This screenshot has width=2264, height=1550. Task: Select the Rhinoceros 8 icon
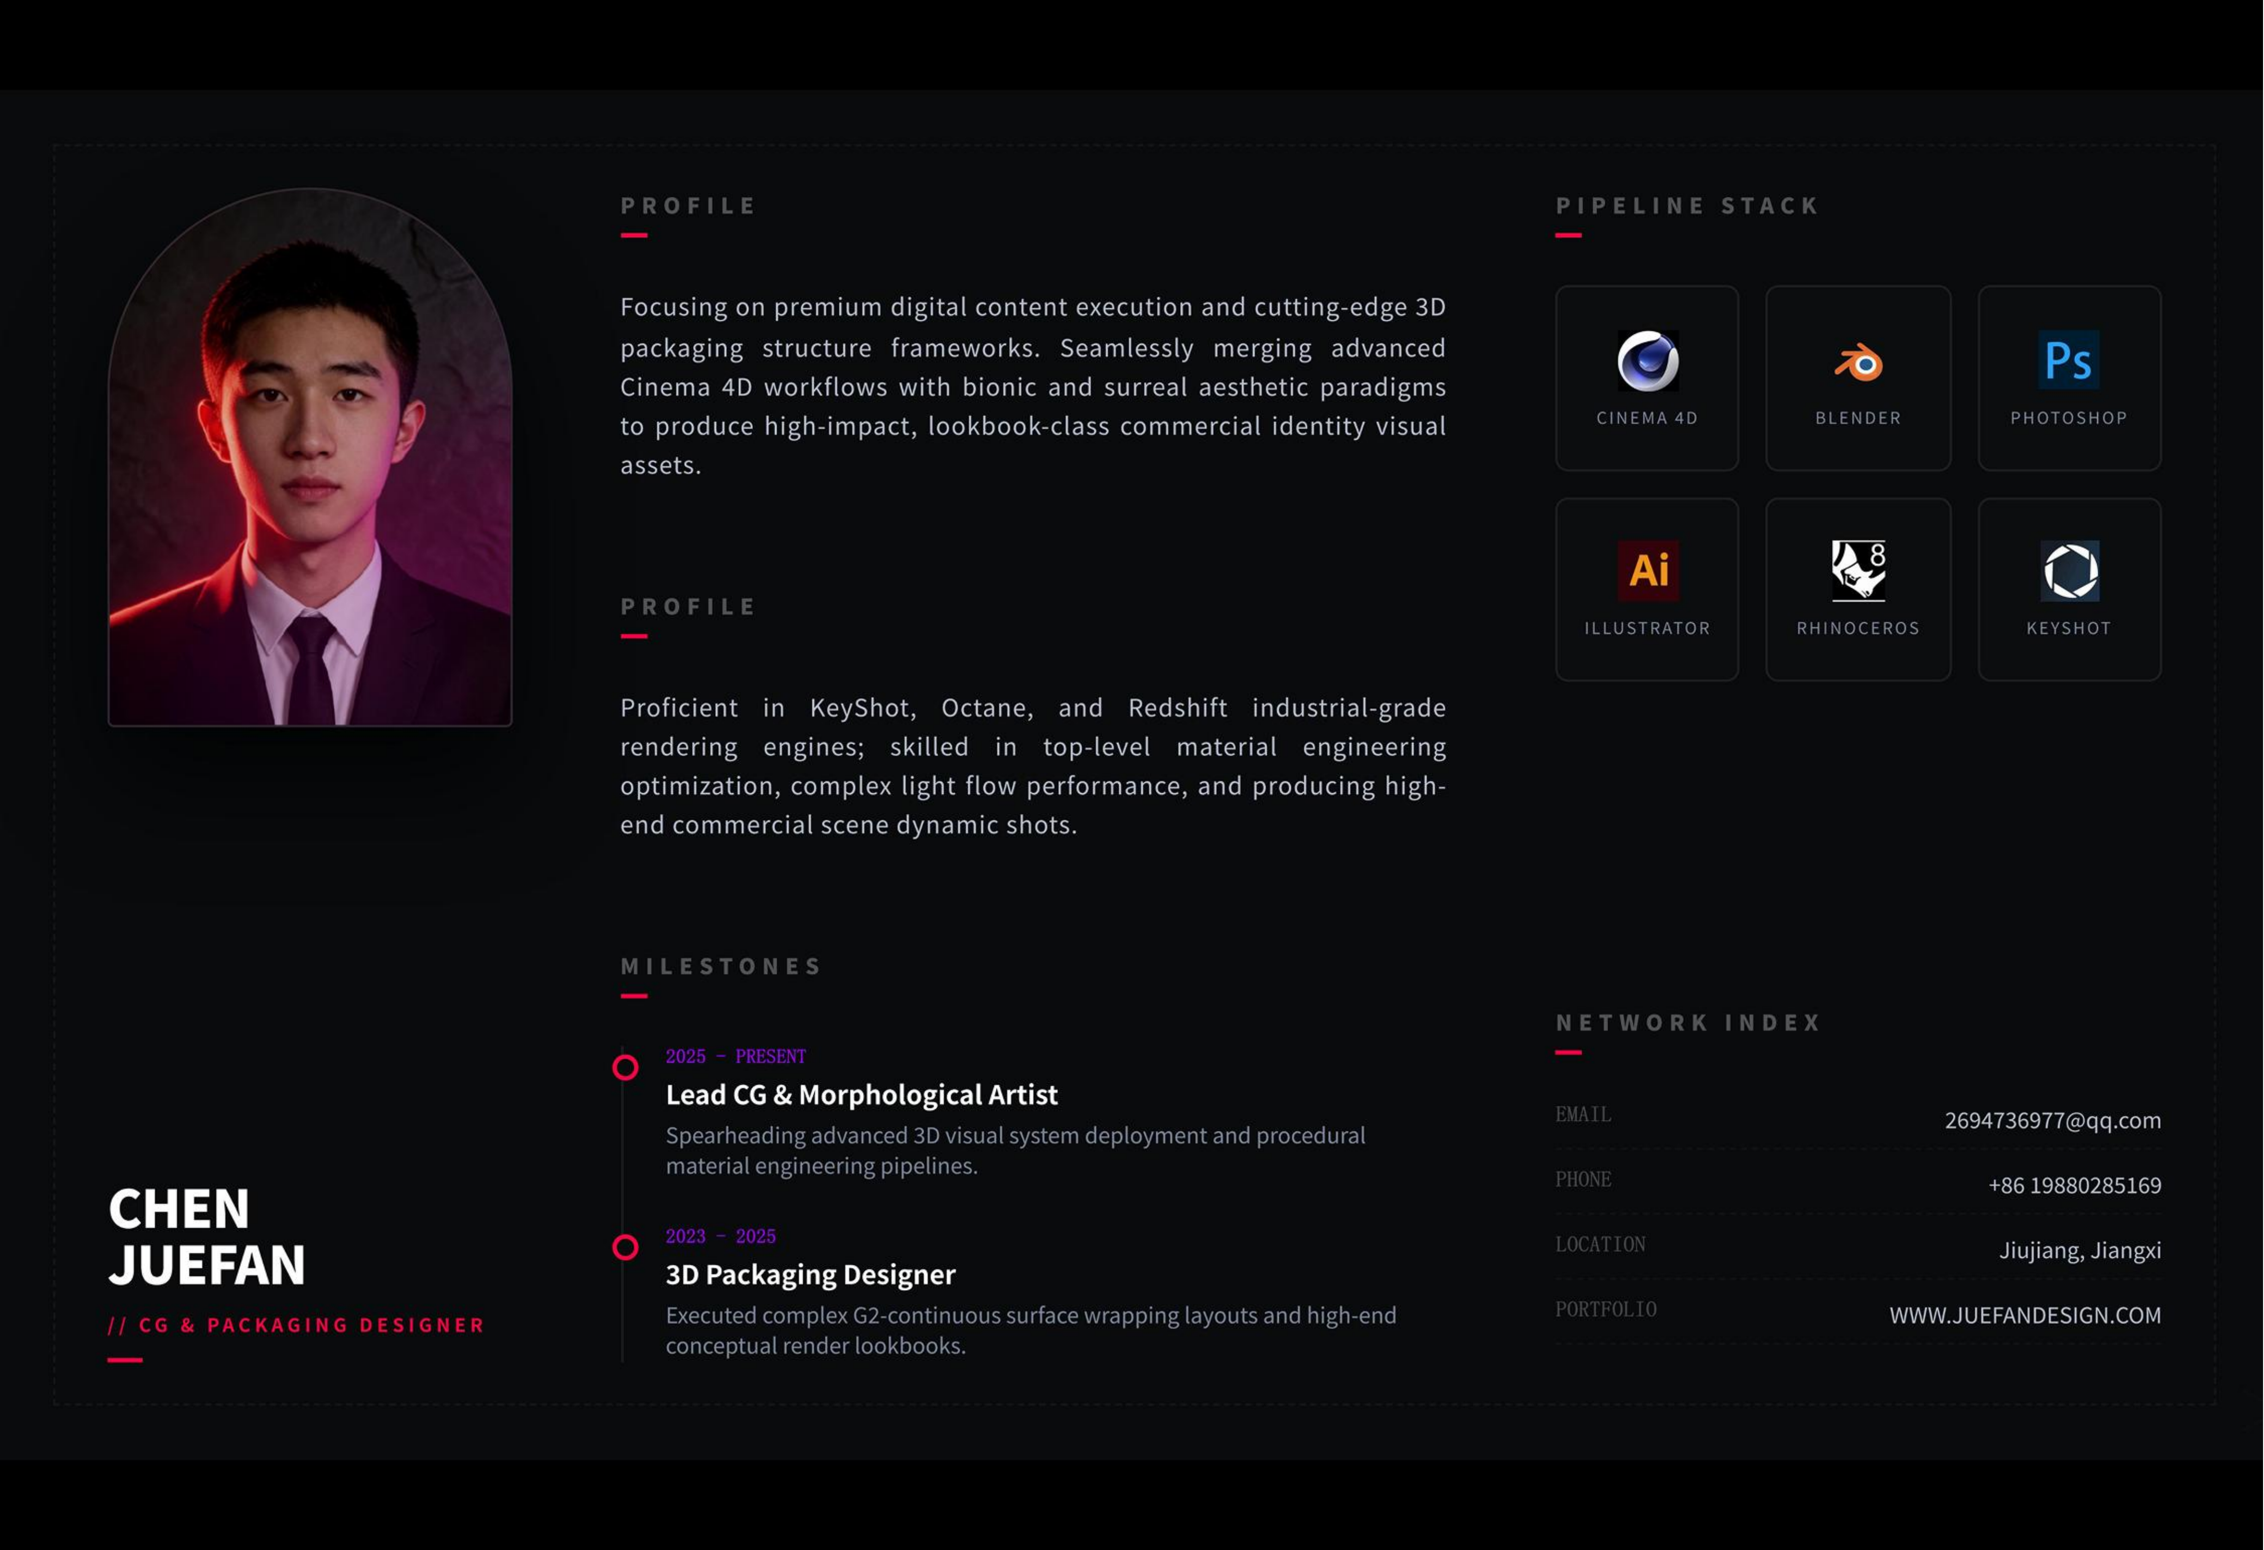1858,570
